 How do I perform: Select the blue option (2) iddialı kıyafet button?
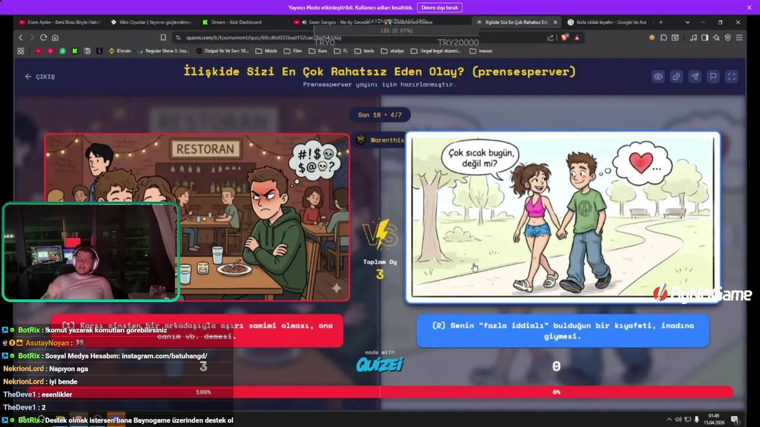point(563,331)
